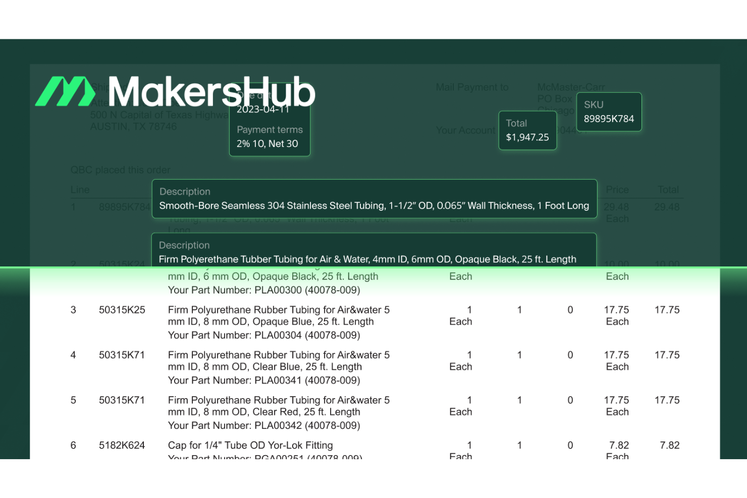
Task: Select the Price column header
Action: tap(617, 189)
